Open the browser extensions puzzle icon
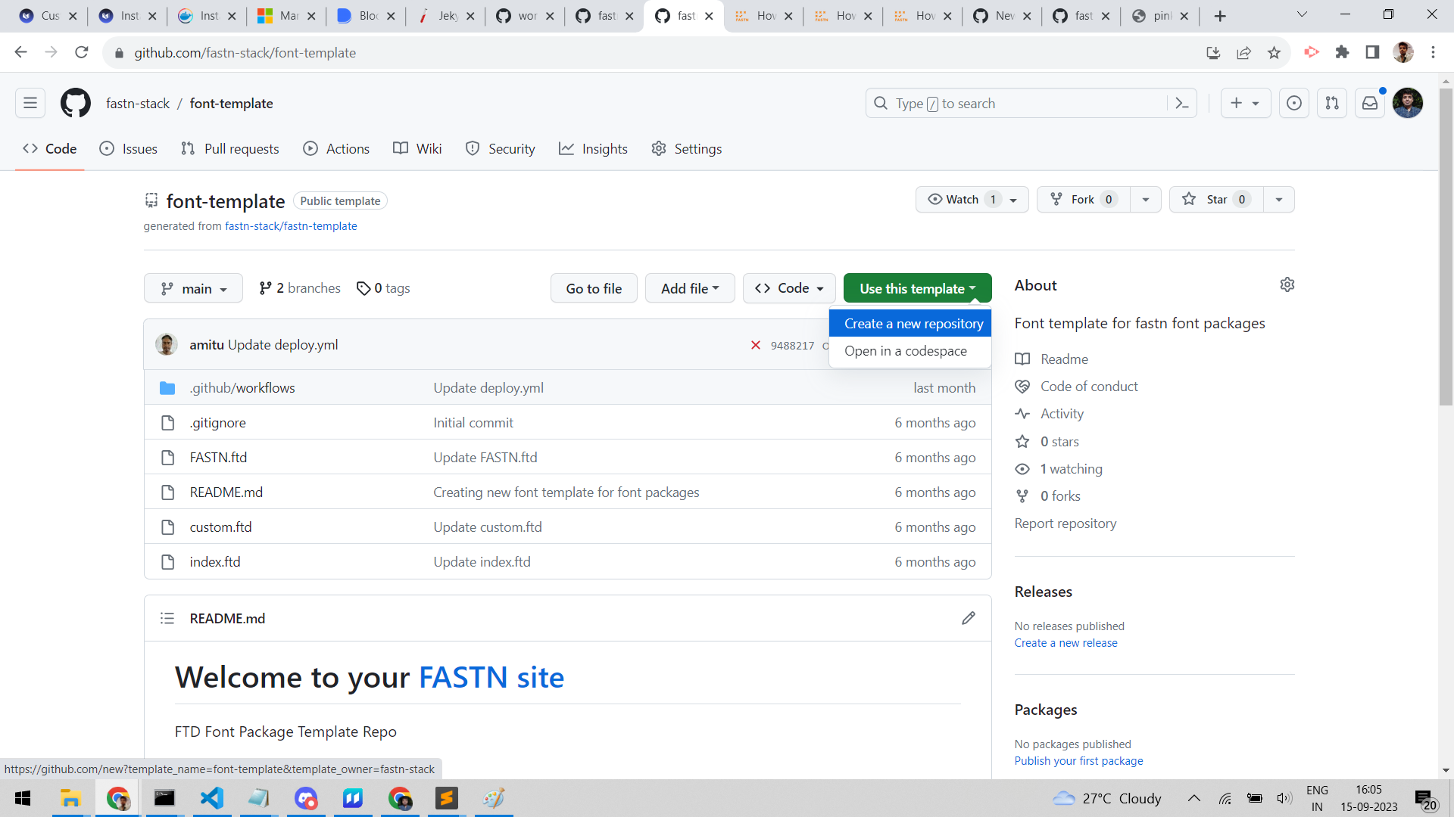 (x=1342, y=52)
